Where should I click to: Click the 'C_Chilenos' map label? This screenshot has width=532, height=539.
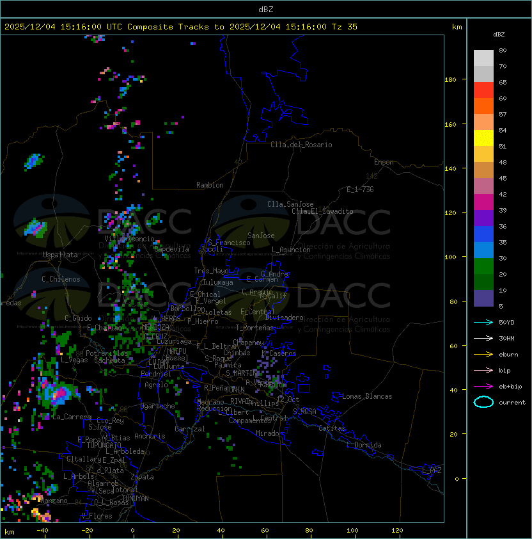(x=61, y=279)
